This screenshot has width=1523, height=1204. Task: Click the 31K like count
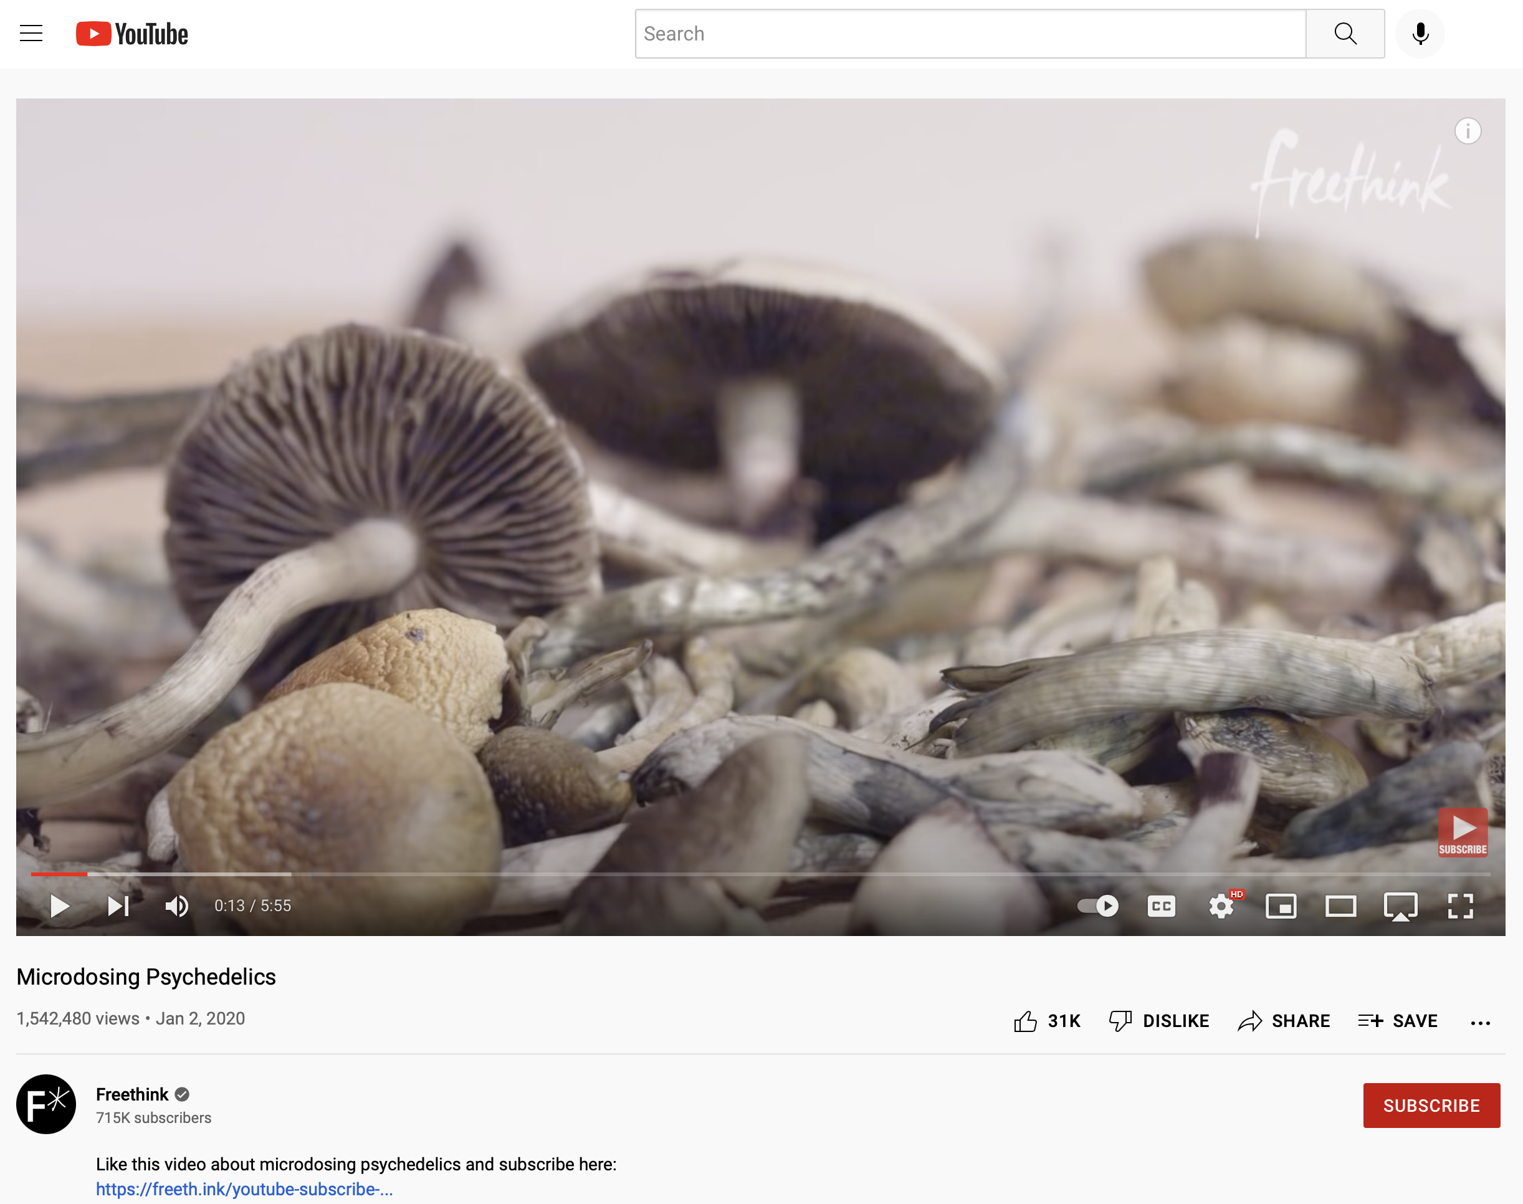(x=1064, y=1021)
